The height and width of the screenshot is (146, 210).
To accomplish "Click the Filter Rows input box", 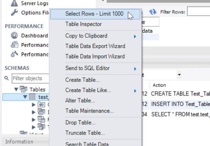I will click(x=199, y=12).
